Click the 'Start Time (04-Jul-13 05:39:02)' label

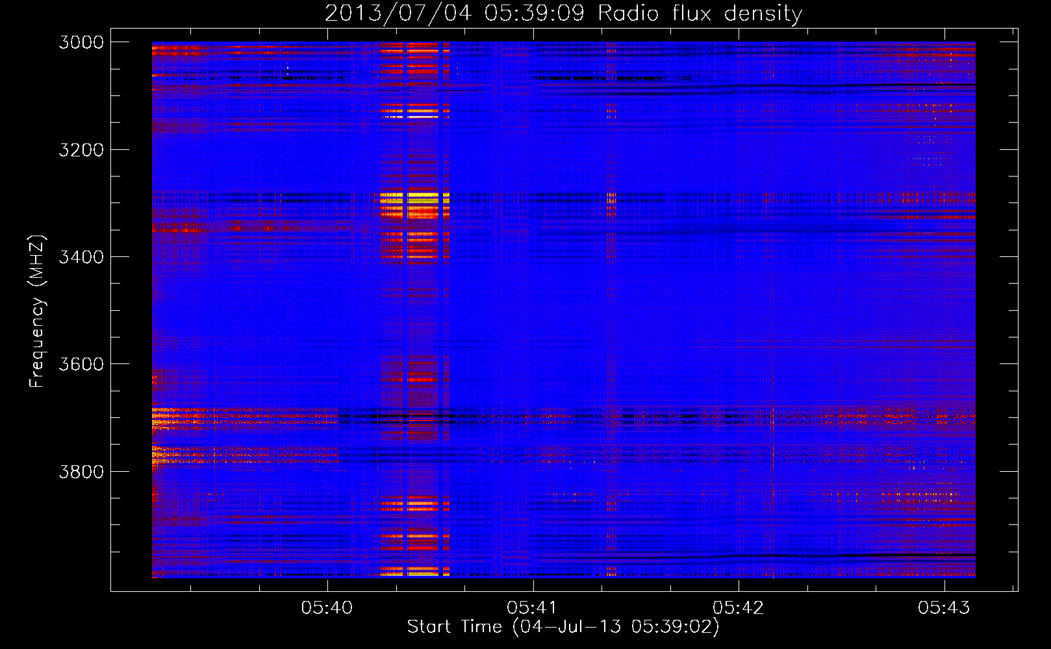coord(563,627)
